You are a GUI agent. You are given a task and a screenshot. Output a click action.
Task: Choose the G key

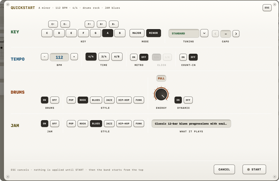tap(96, 33)
